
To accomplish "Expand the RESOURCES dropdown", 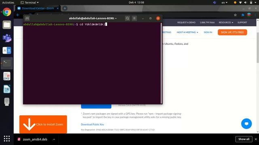I will click(x=226, y=23).
